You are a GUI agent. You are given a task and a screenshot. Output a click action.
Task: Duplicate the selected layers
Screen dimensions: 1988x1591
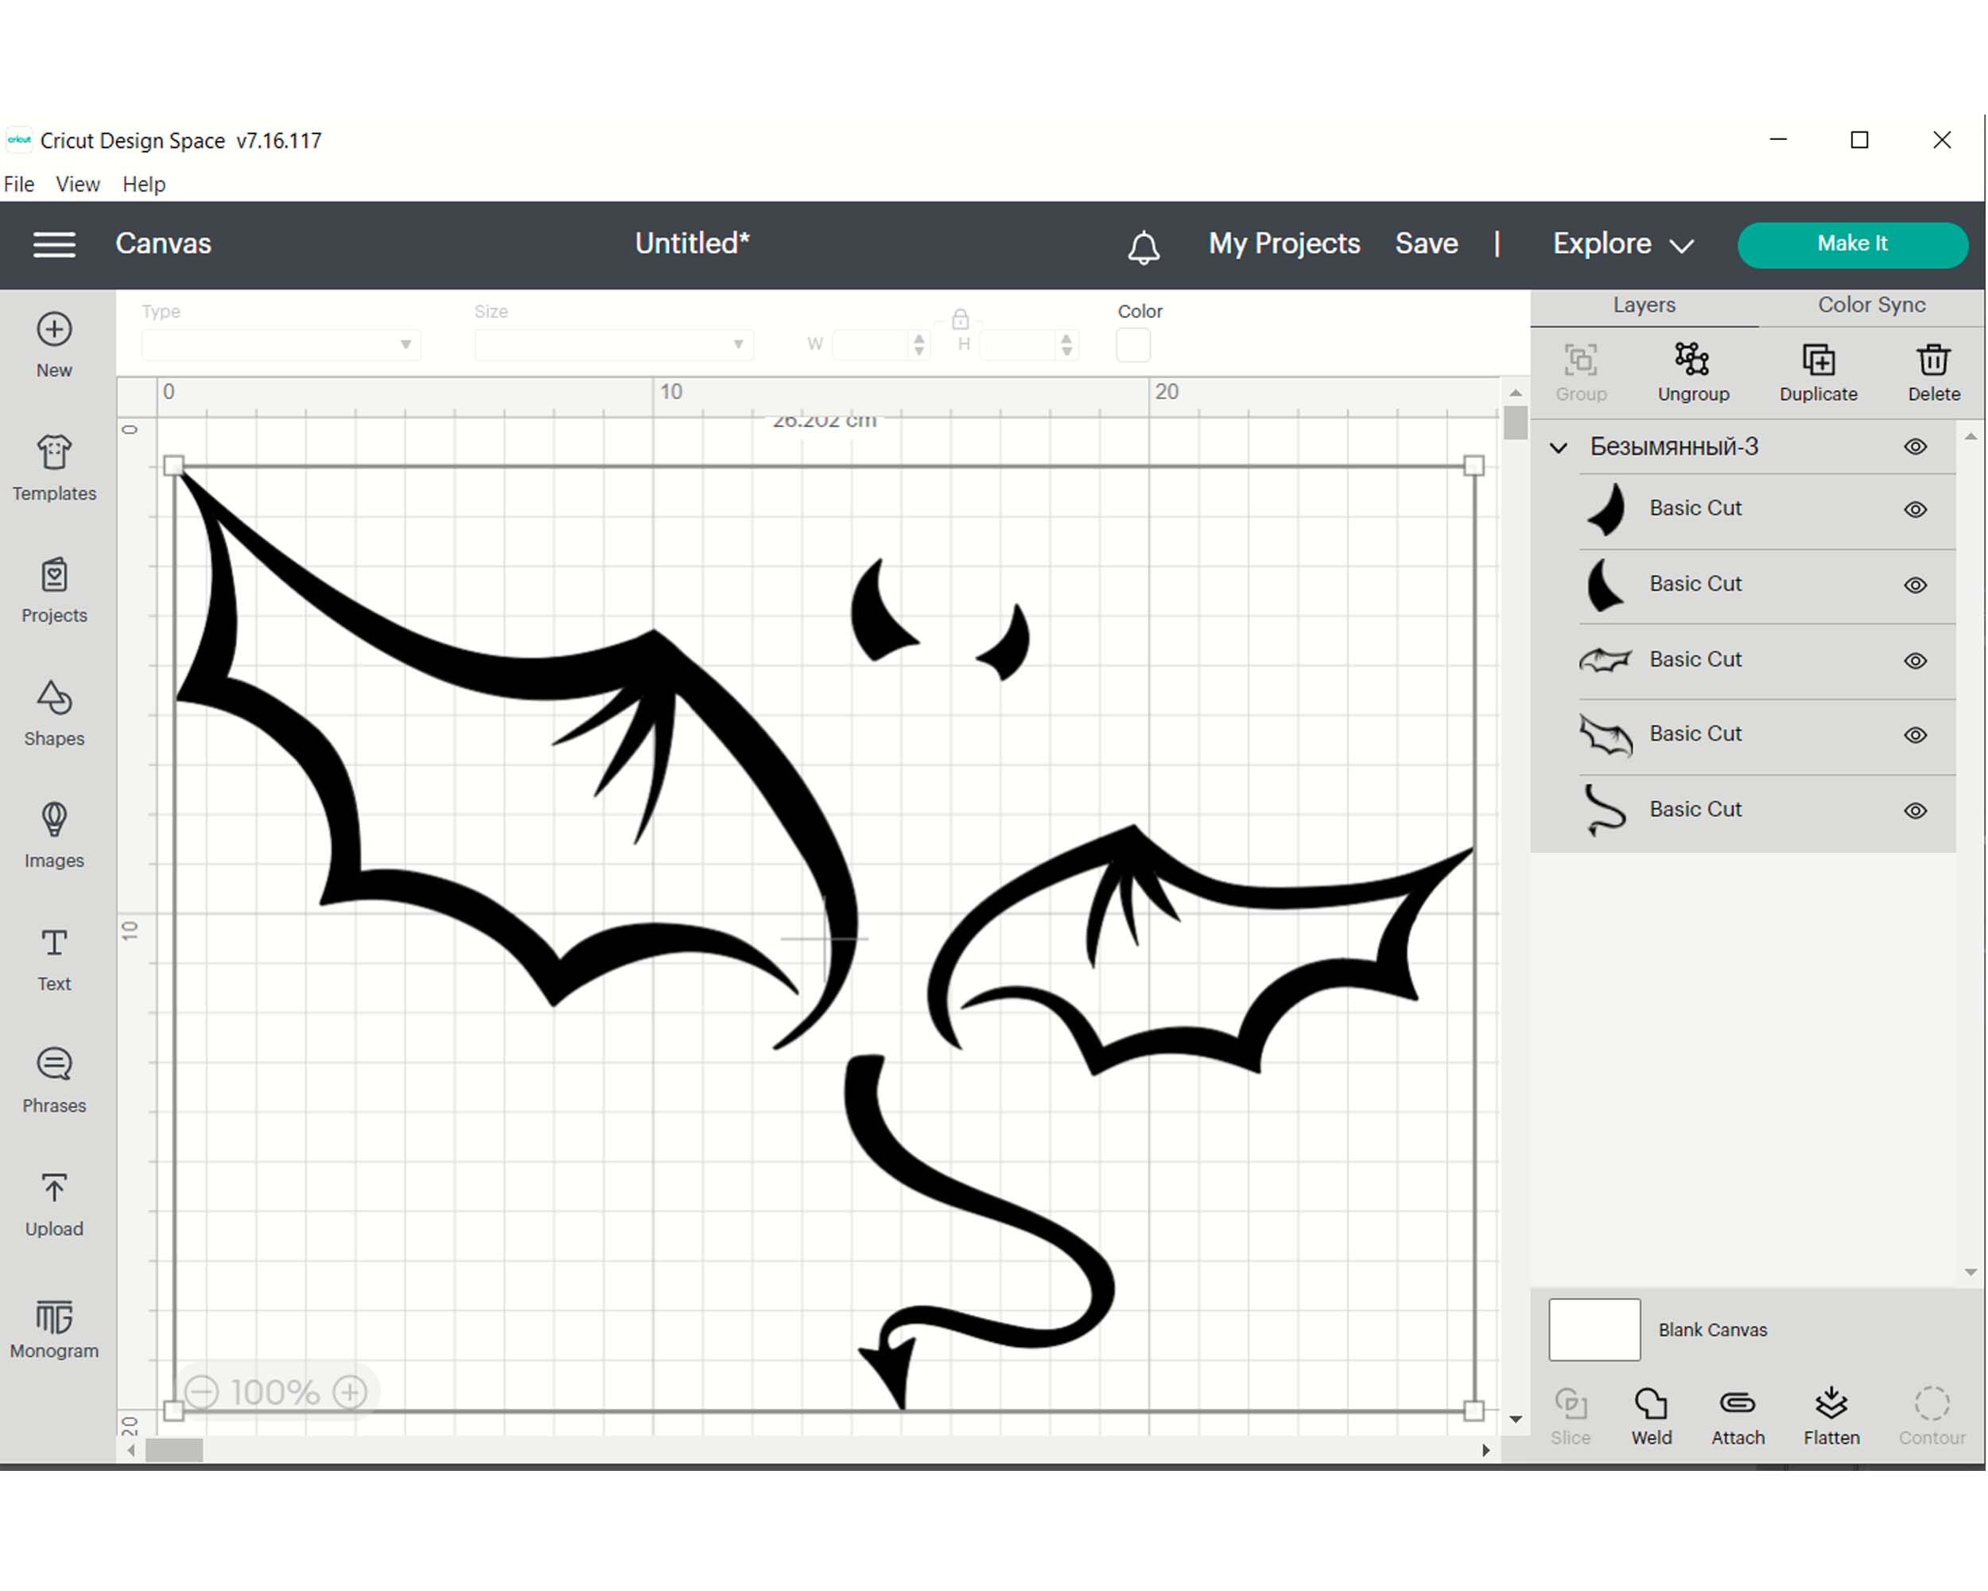pyautogui.click(x=1817, y=369)
